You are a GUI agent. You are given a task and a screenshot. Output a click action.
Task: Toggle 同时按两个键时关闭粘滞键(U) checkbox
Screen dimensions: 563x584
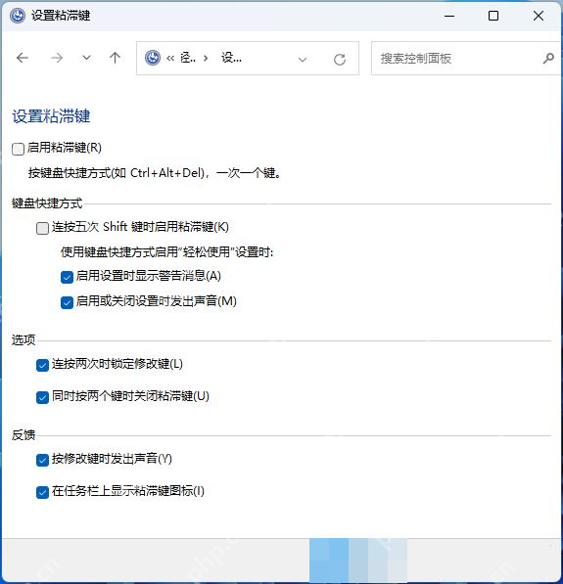tap(42, 397)
